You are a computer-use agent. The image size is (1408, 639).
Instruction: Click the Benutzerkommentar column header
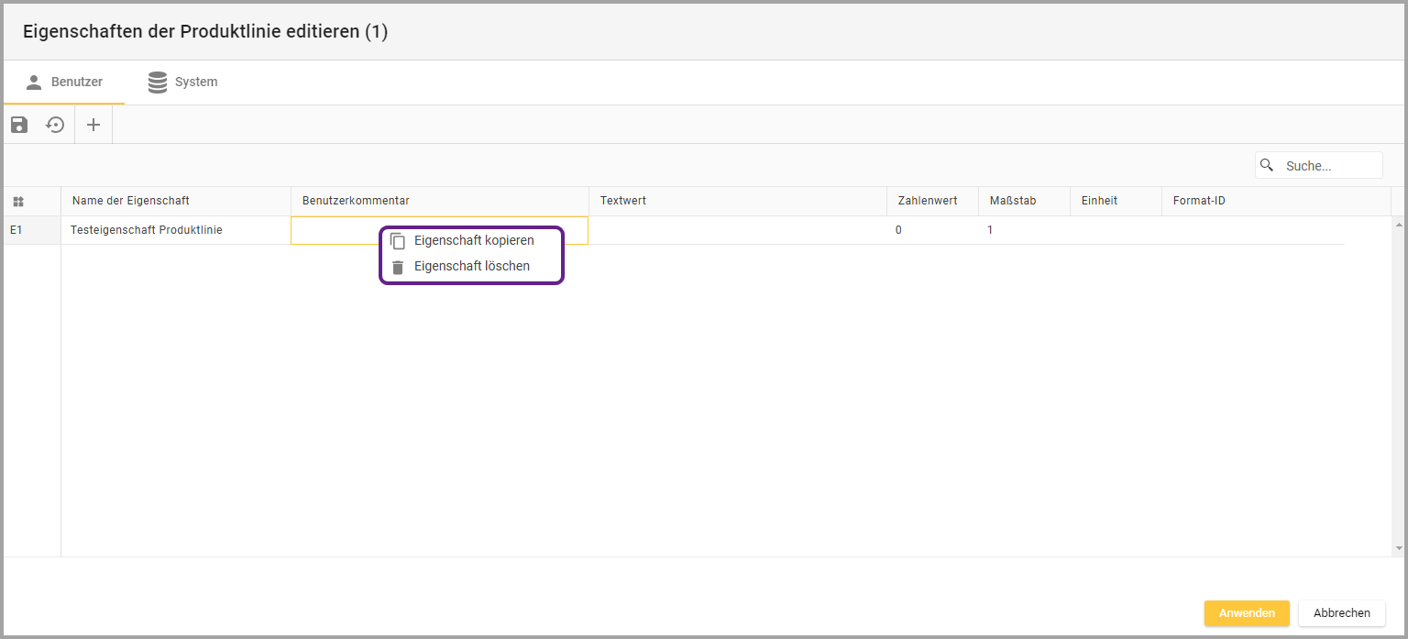(x=356, y=201)
